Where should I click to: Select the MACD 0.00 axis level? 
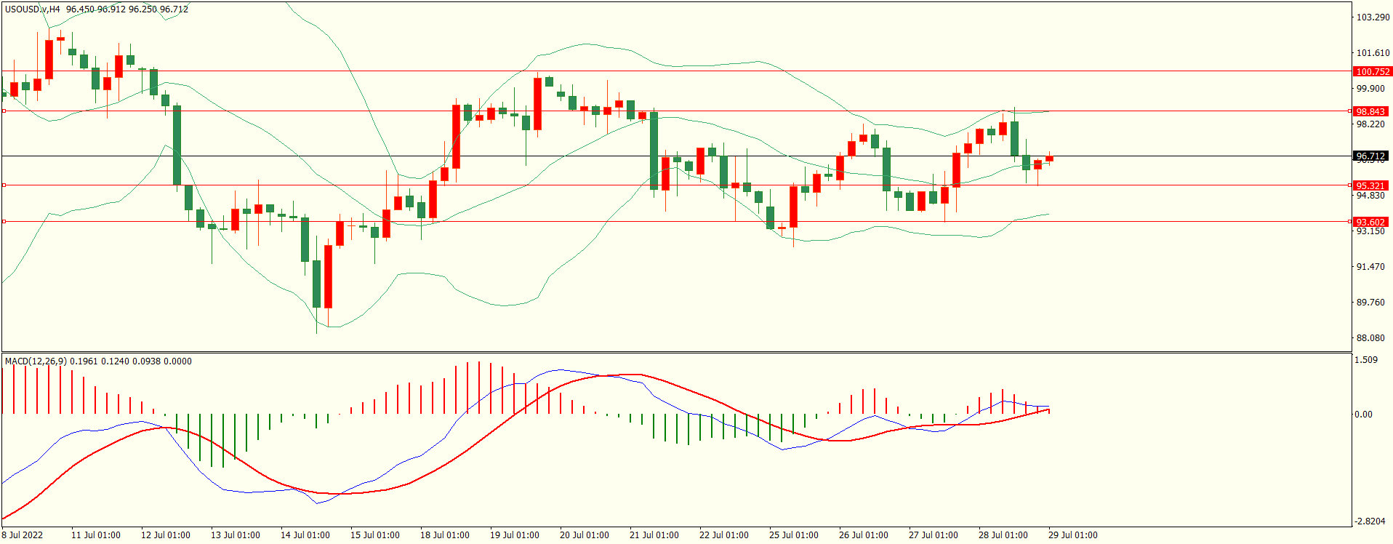[1363, 415]
